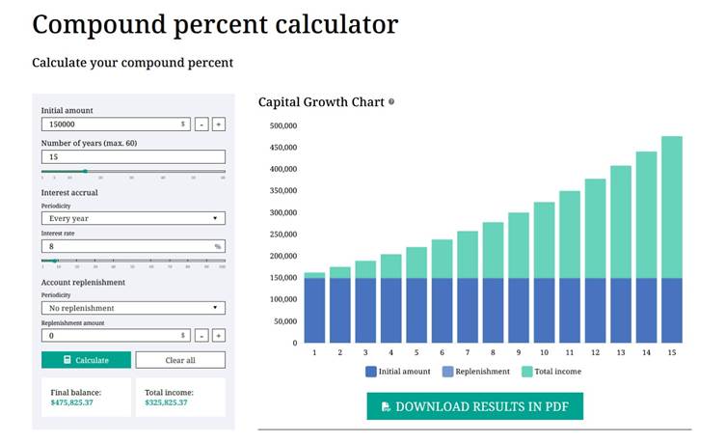Toggle Total income series in chart legend
The width and height of the screenshot is (725, 443).
click(x=550, y=371)
